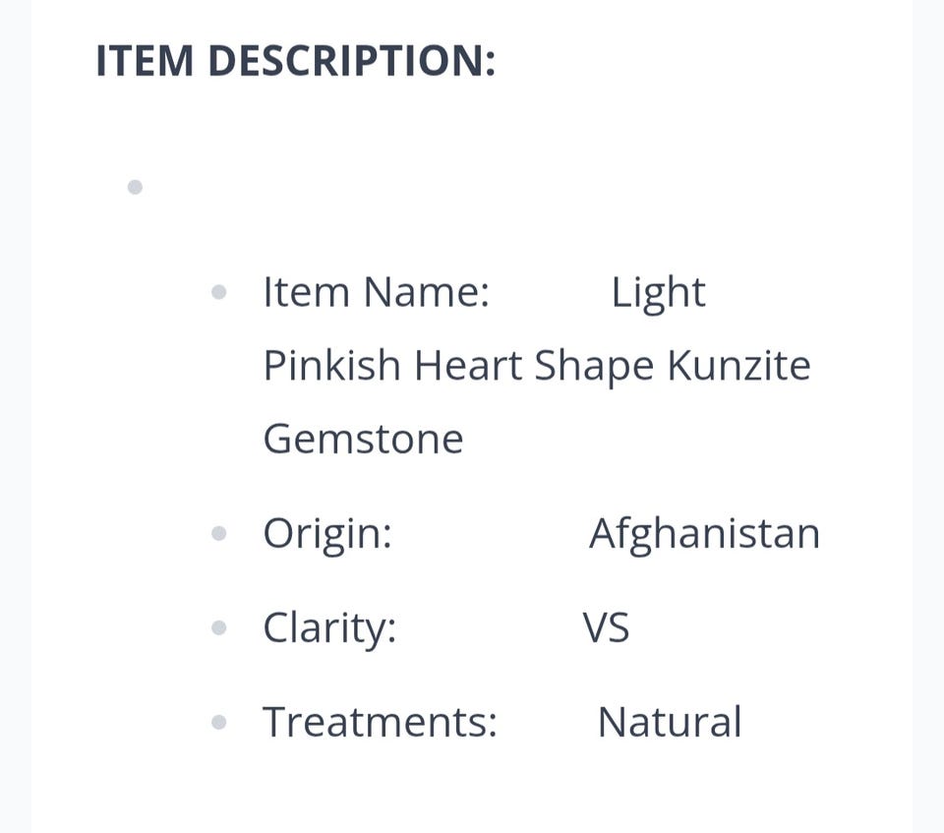Click the bullet beside Treatments
Viewport: 944px width, 833px height.
(x=219, y=723)
